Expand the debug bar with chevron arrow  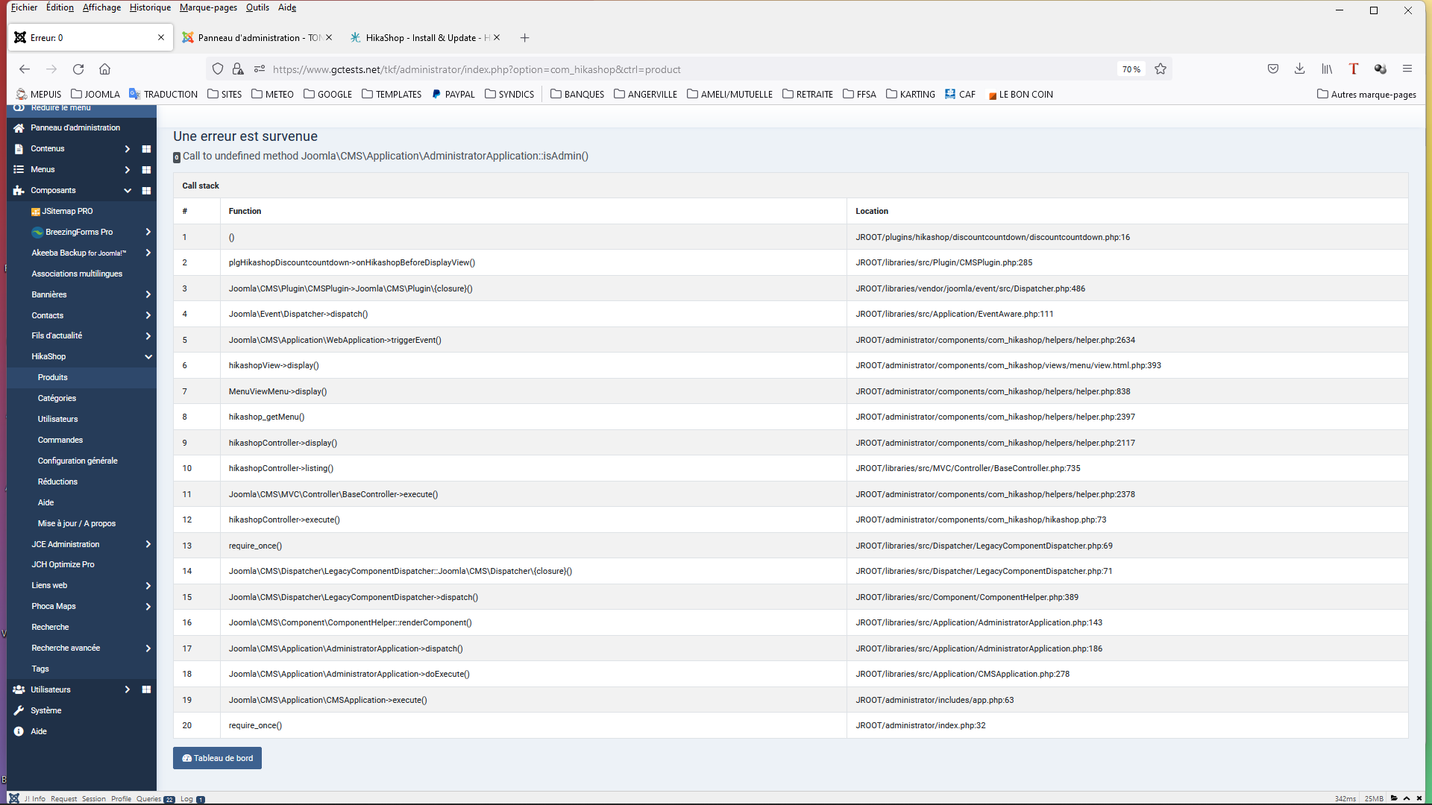click(1407, 798)
